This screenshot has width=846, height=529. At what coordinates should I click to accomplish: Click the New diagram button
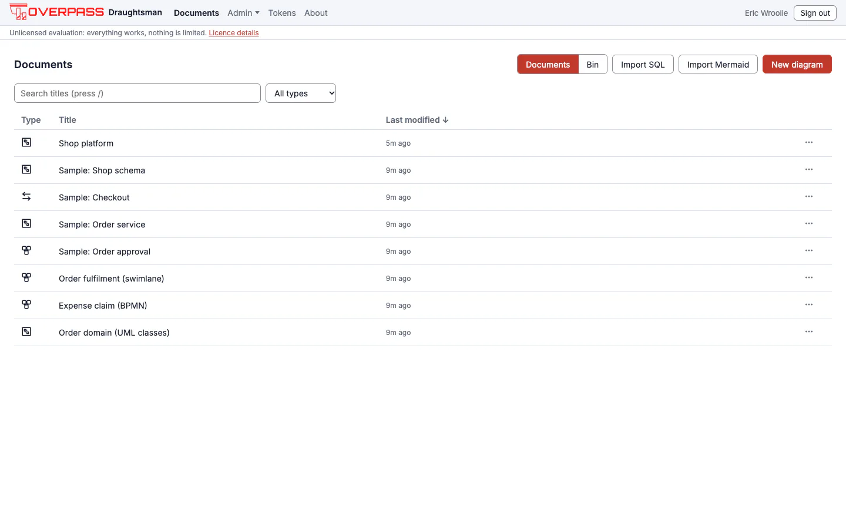(797, 65)
